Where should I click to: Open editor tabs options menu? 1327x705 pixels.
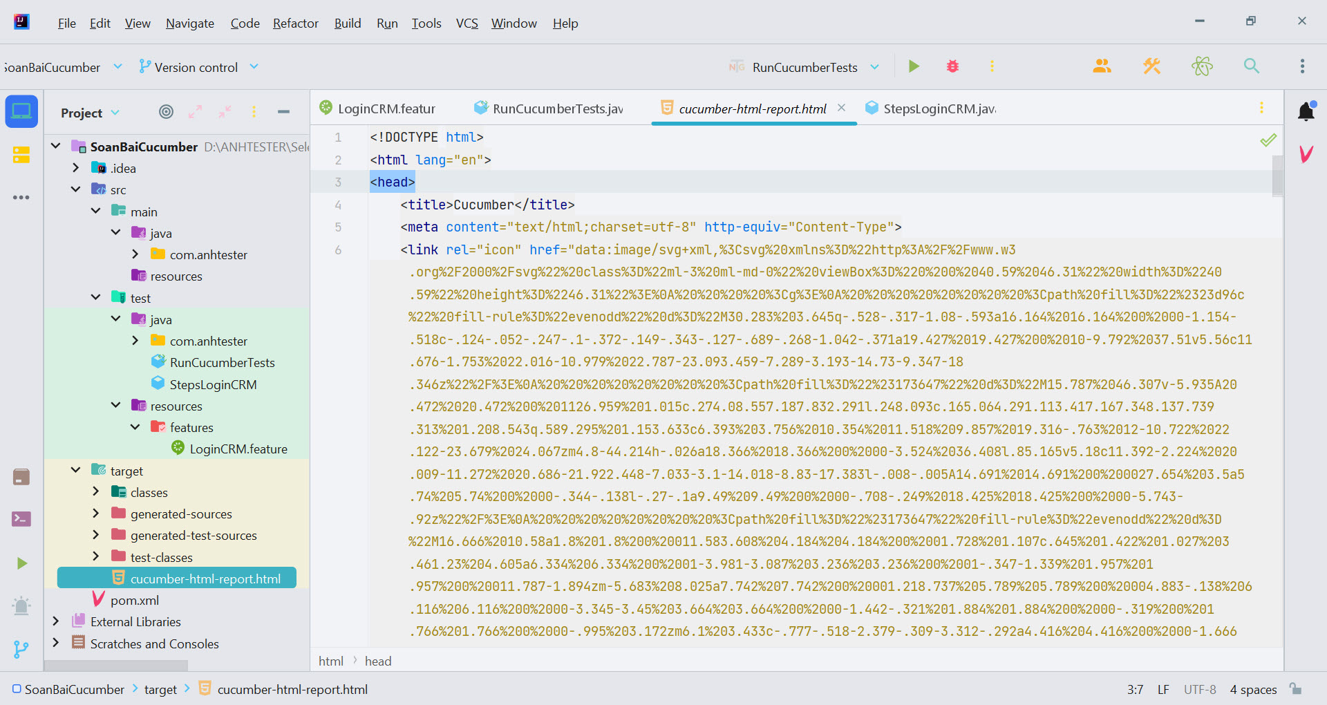(x=1261, y=108)
